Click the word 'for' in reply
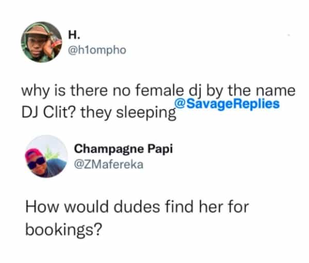The height and width of the screenshot is (263, 309). pyautogui.click(x=238, y=207)
